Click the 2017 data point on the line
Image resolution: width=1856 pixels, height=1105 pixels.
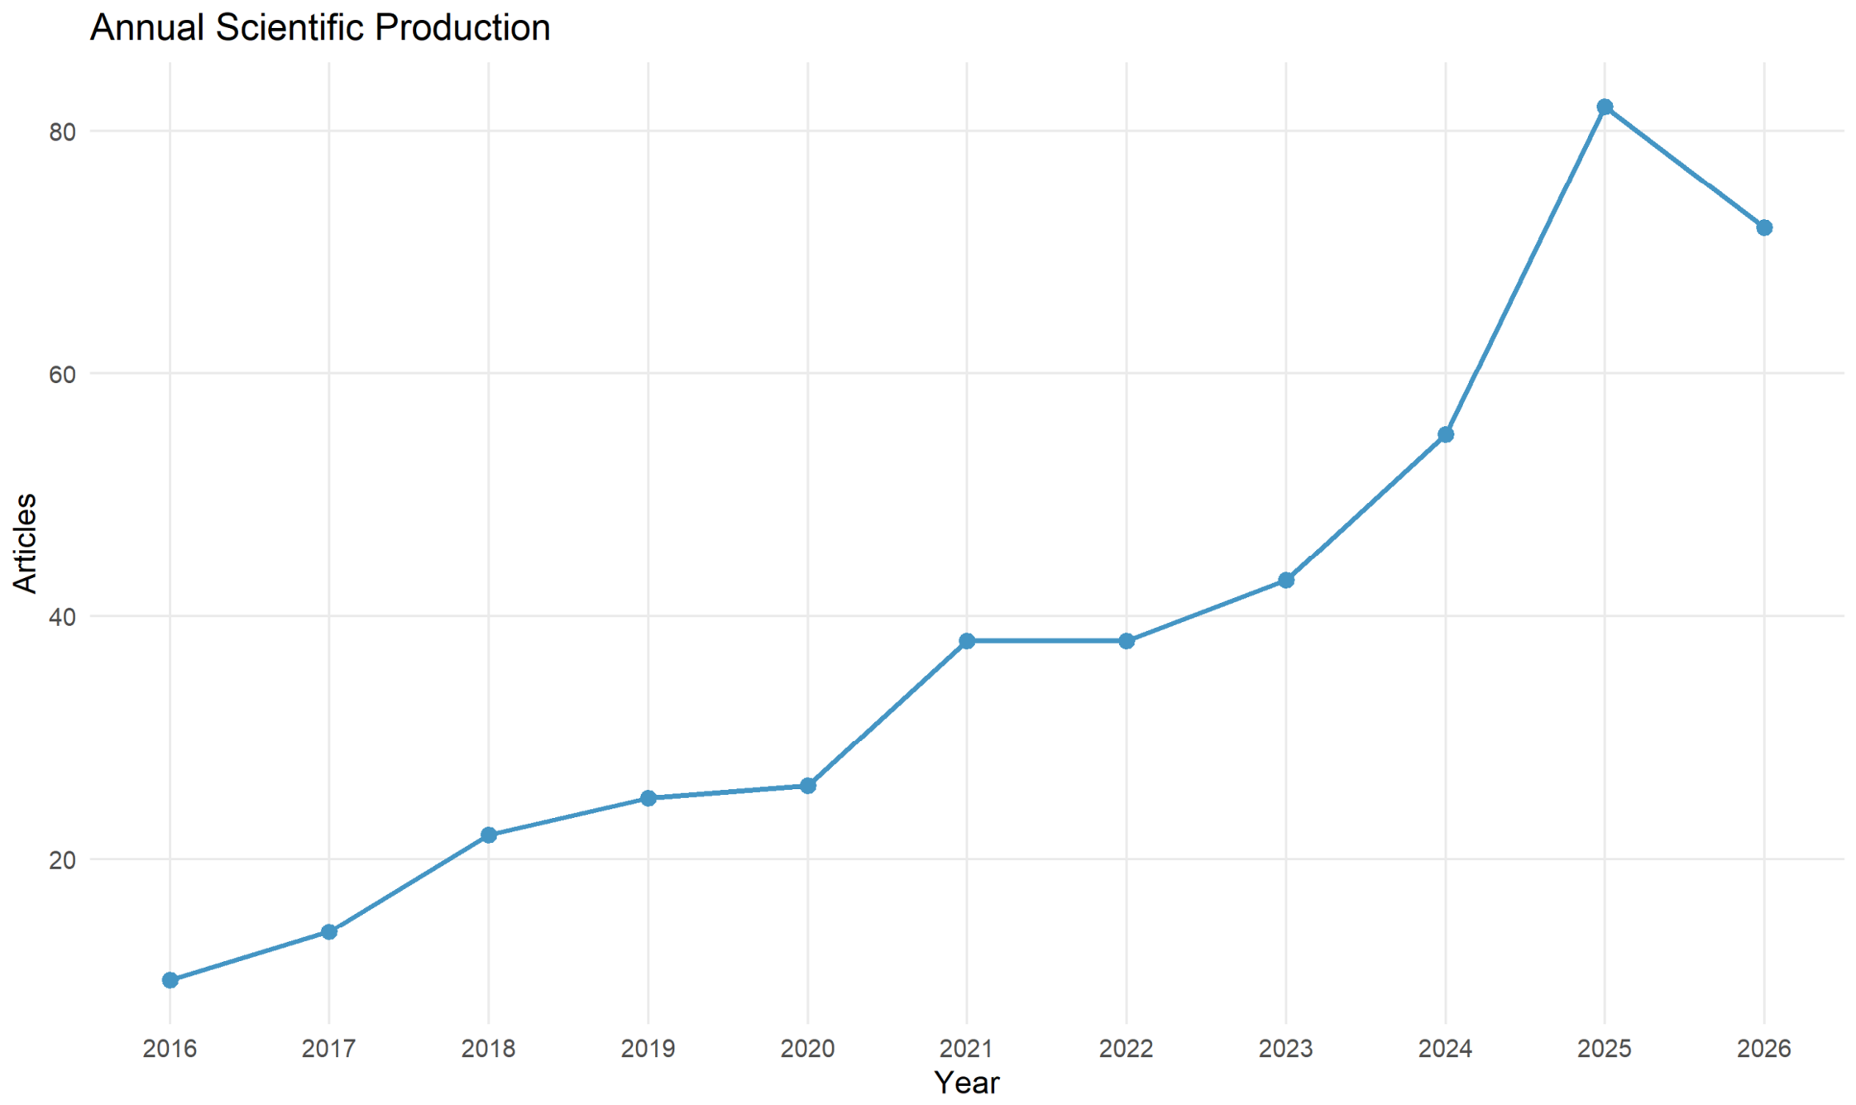(x=329, y=932)
